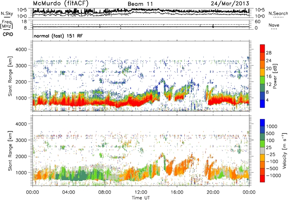Click 'Slant Range [km]' label of the velocity panel
Image resolution: width=288 pixels, height=200 pixels.
[x=10, y=151]
